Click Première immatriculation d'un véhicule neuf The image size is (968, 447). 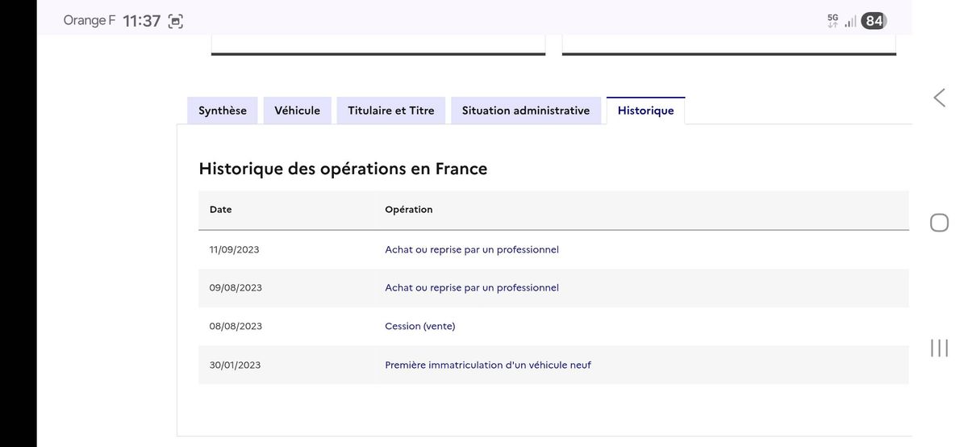tap(488, 365)
